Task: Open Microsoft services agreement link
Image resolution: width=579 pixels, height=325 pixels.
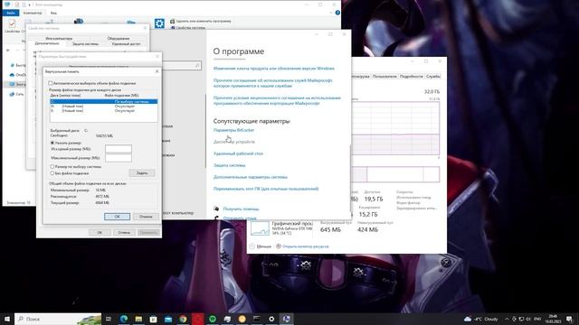Action: point(273,83)
